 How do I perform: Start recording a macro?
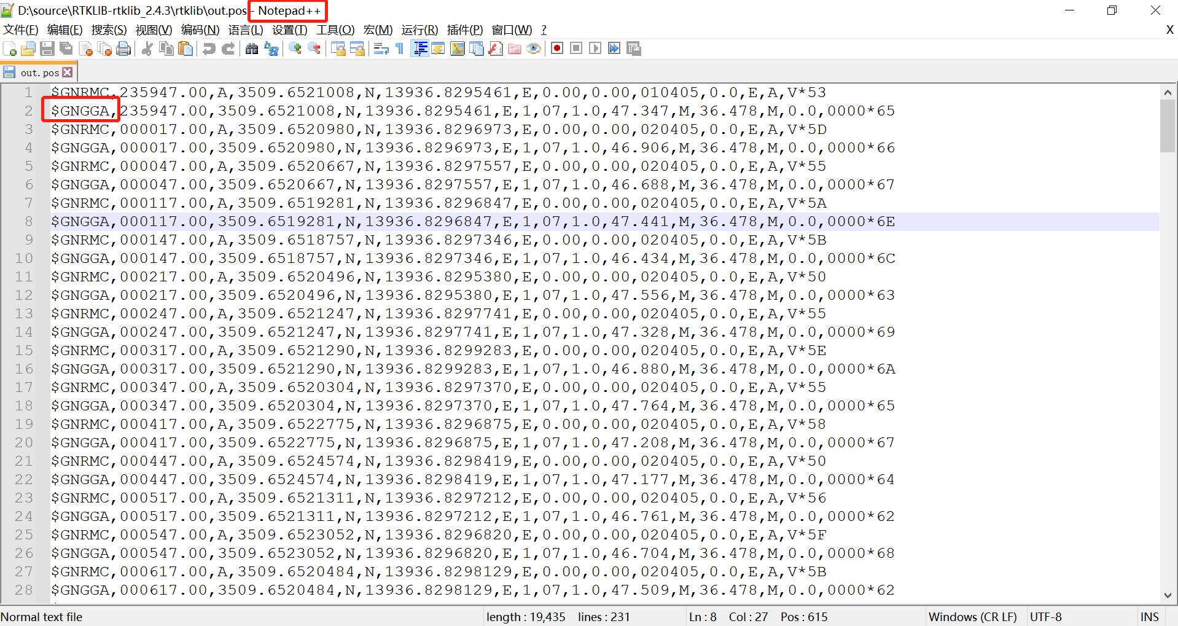click(x=557, y=49)
